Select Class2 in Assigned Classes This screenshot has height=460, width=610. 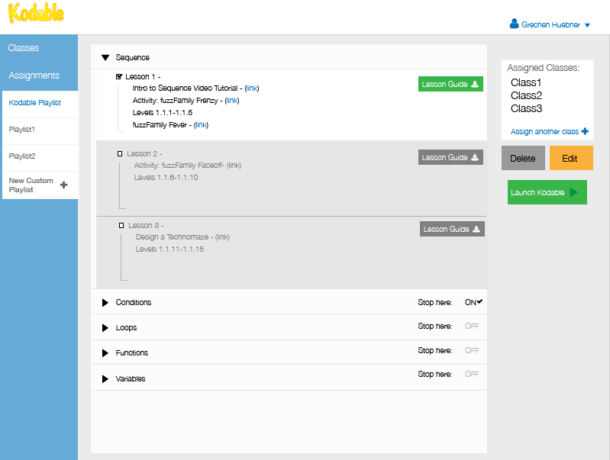pyautogui.click(x=526, y=95)
